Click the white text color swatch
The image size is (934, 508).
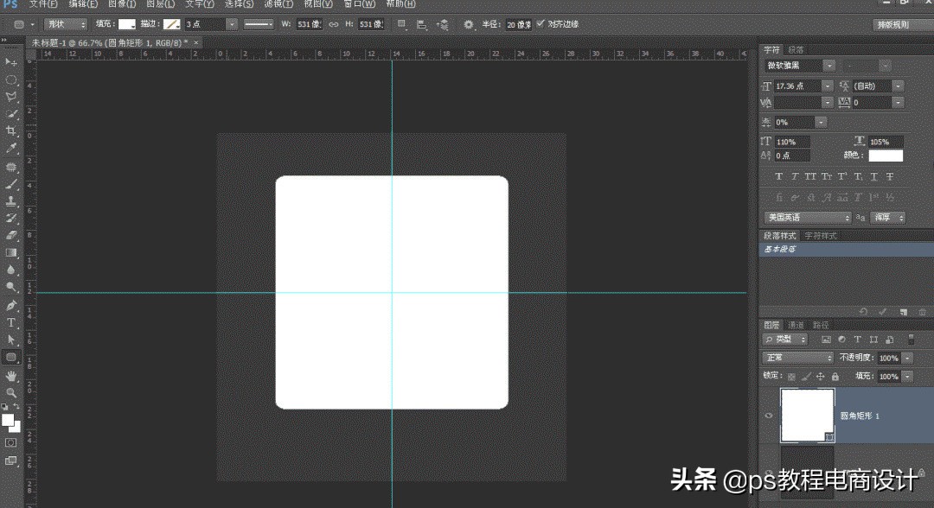886,156
